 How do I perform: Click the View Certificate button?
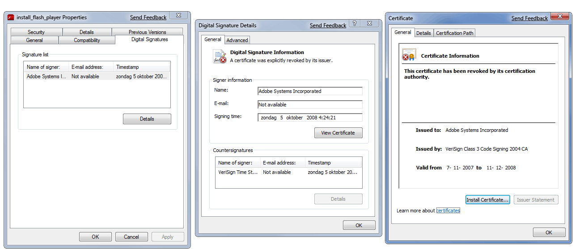(x=338, y=133)
